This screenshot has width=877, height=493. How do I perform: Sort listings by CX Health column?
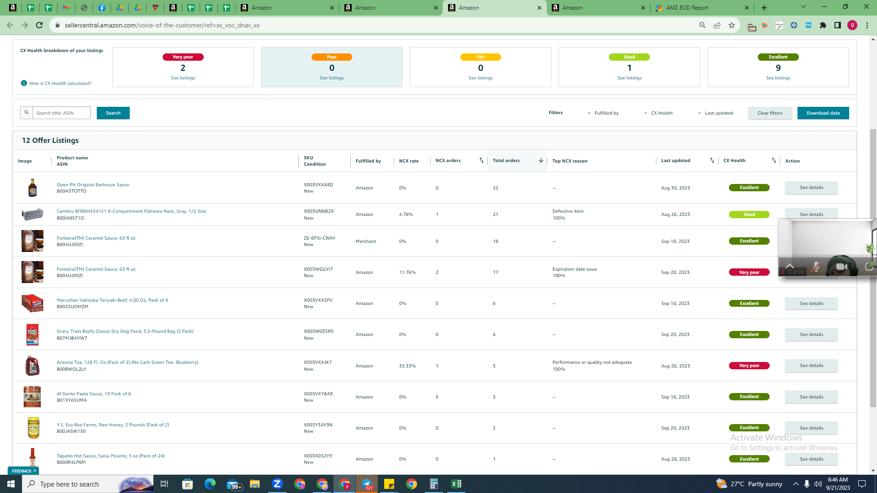(x=774, y=160)
